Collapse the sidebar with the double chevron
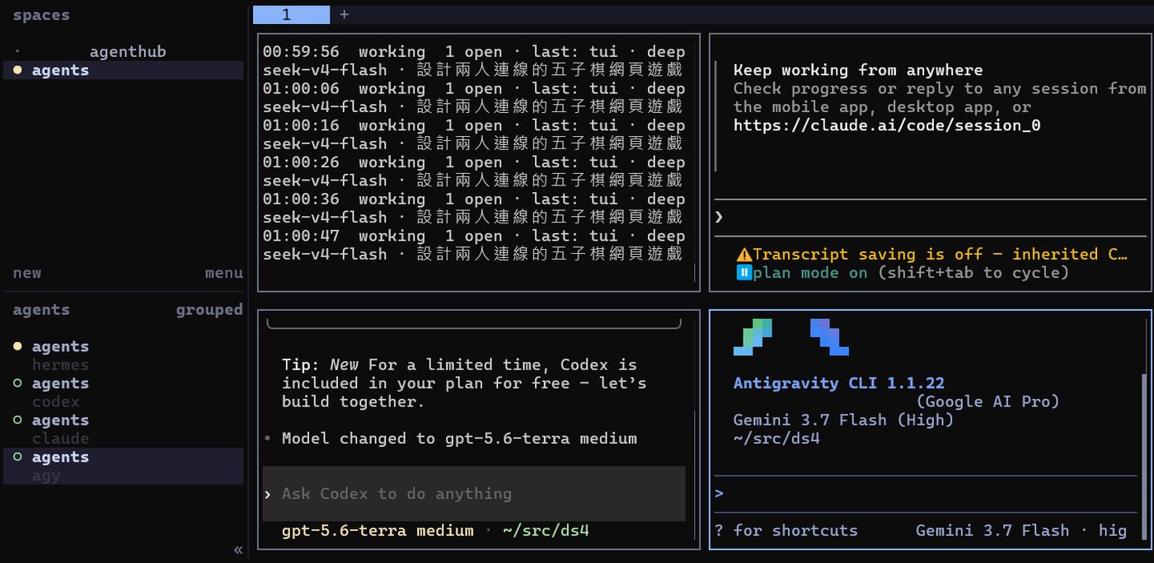This screenshot has width=1154, height=563. [237, 550]
